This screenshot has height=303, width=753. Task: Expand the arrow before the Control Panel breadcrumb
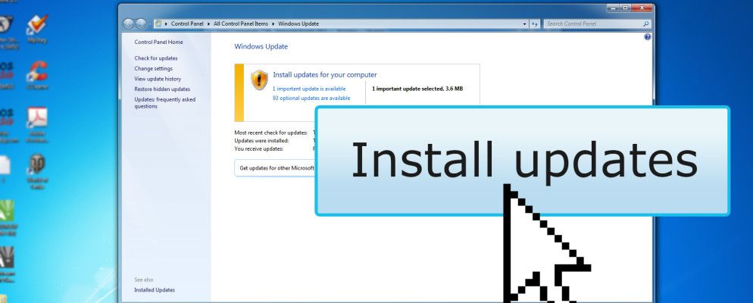pyautogui.click(x=167, y=23)
